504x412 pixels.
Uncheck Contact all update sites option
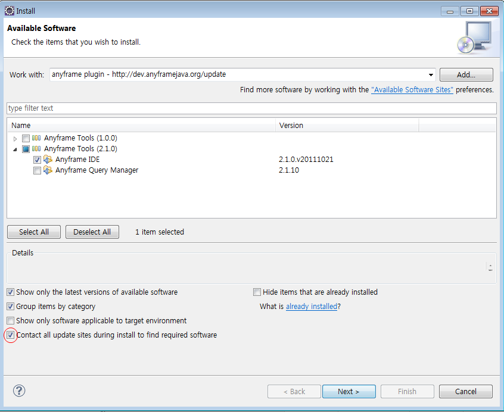pyautogui.click(x=11, y=335)
